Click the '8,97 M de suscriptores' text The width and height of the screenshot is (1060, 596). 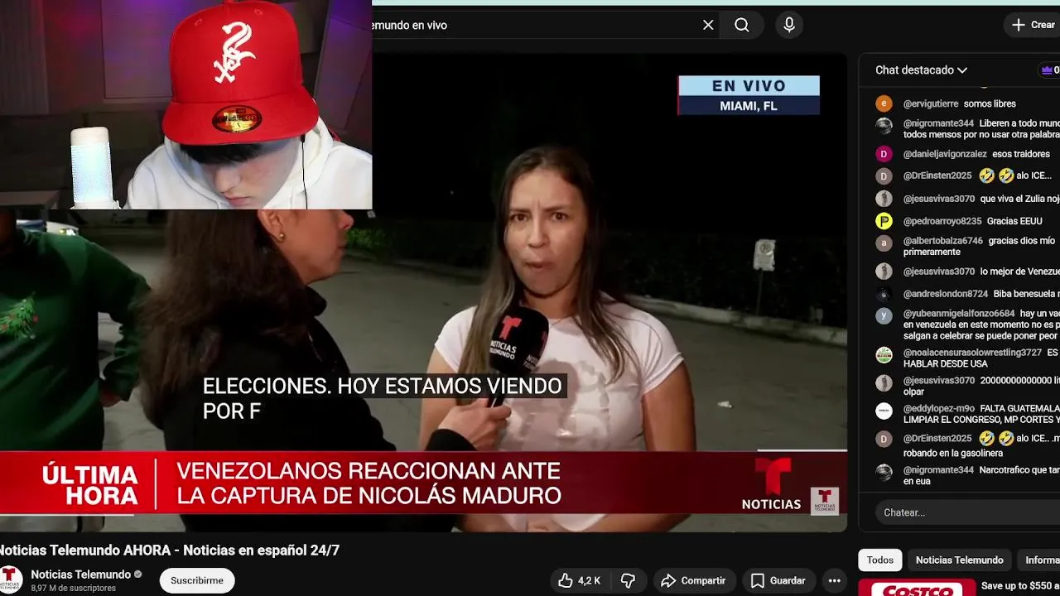point(73,588)
